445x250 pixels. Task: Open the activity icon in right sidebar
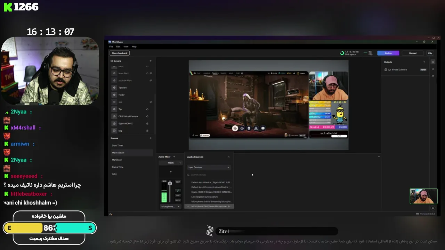(x=433, y=76)
